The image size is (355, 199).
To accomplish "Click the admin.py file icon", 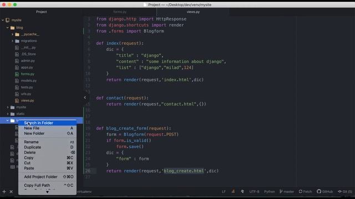I will (17, 61).
